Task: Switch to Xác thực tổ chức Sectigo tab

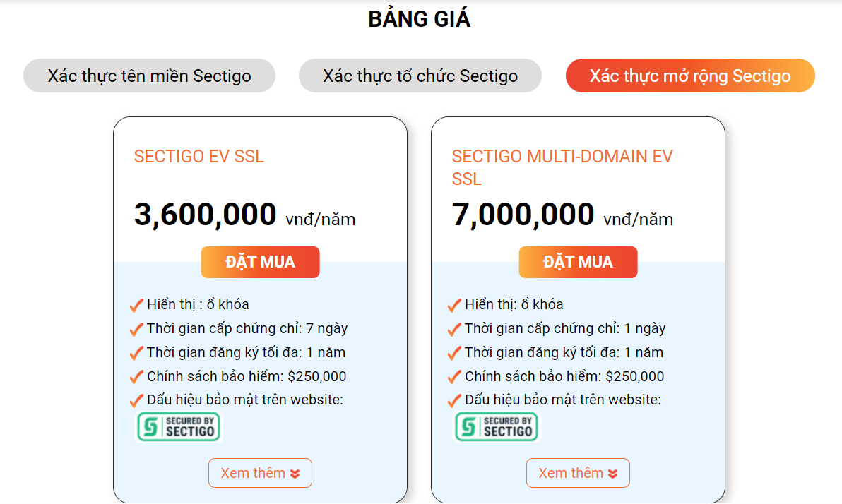Action: [420, 76]
